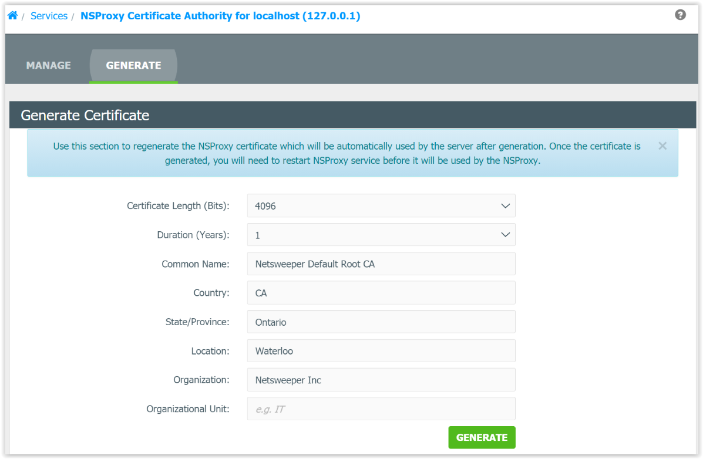Go to the home page icon
703x459 pixels.
tap(12, 16)
